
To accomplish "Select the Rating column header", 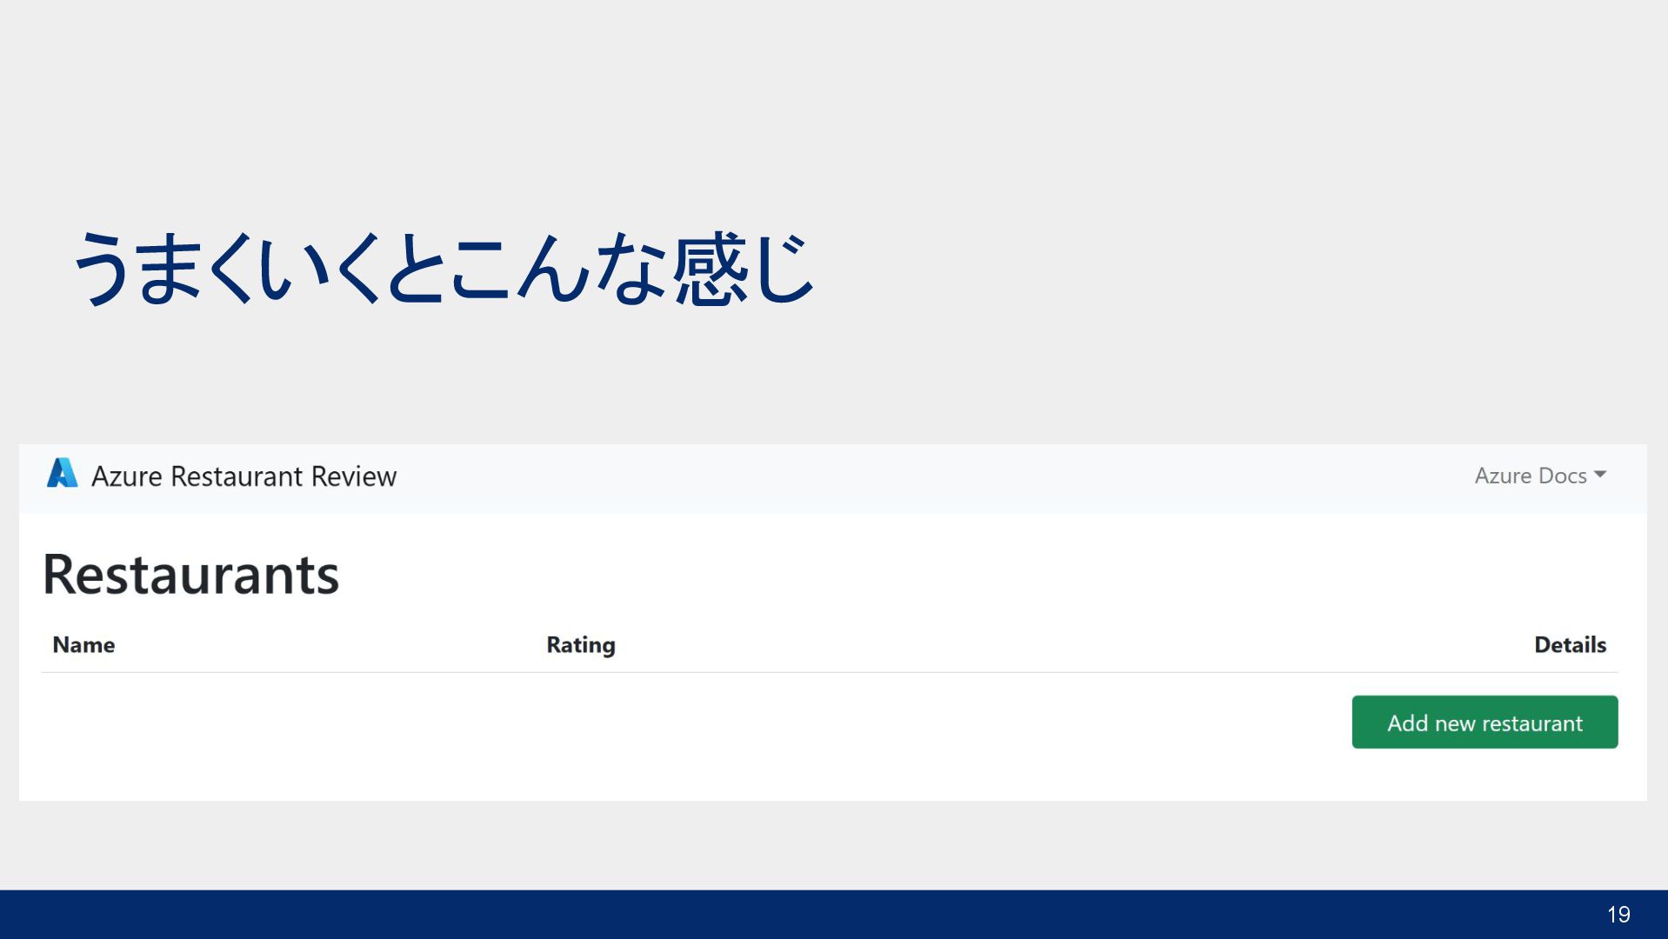I will [x=581, y=645].
